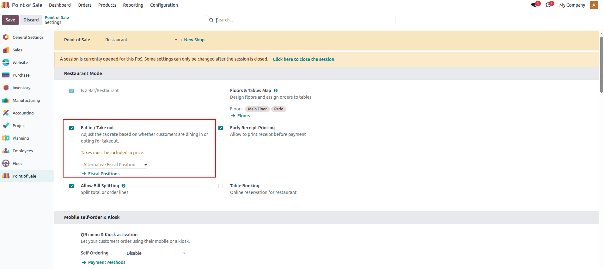Click the Main Floor tag
The height and width of the screenshot is (269, 604).
[x=257, y=109]
